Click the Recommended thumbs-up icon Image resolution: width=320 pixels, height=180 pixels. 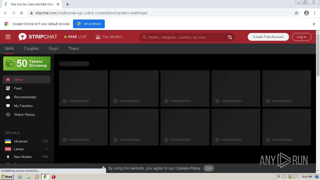[x=8, y=97]
